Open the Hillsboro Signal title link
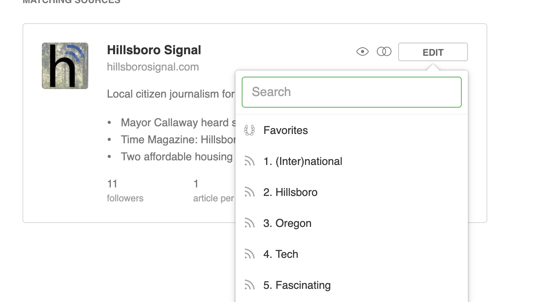This screenshot has height=302, width=533. point(154,50)
